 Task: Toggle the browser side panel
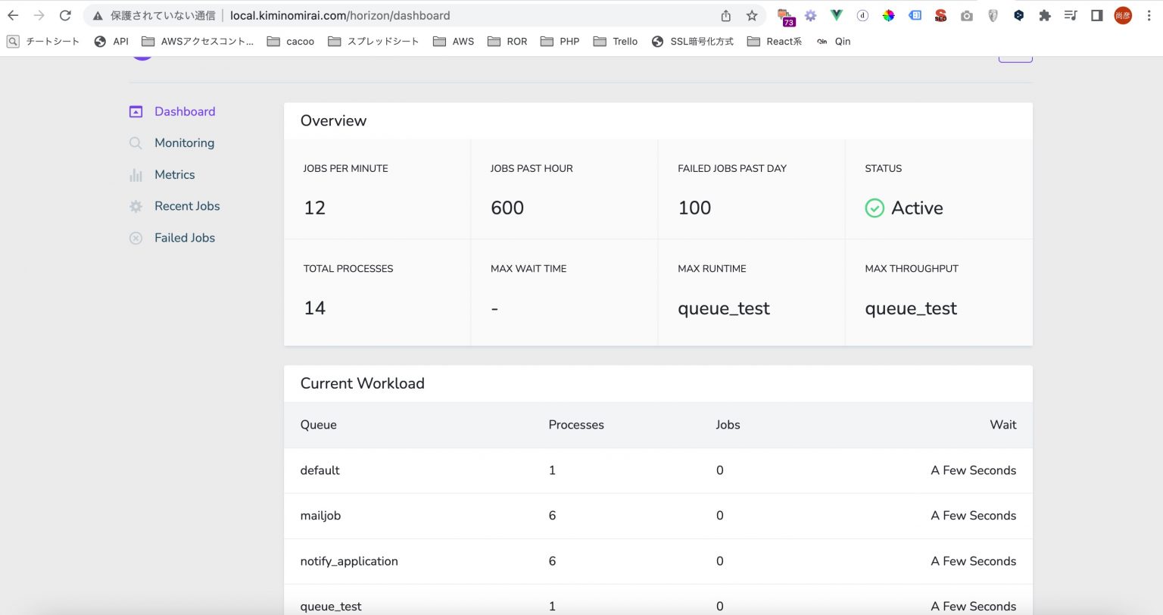pyautogui.click(x=1096, y=15)
